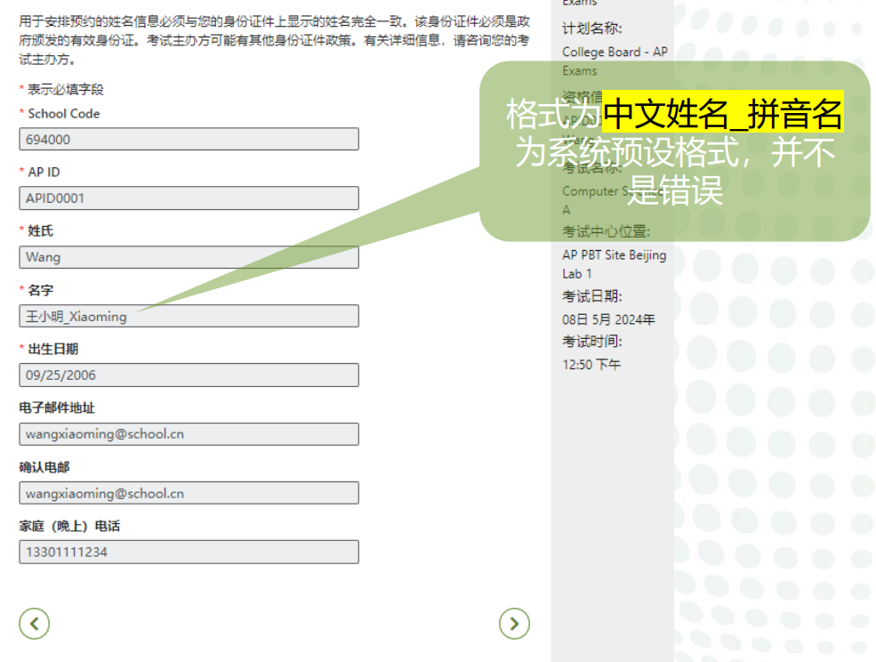
Task: Click the College Board - AP text
Action: coord(615,52)
